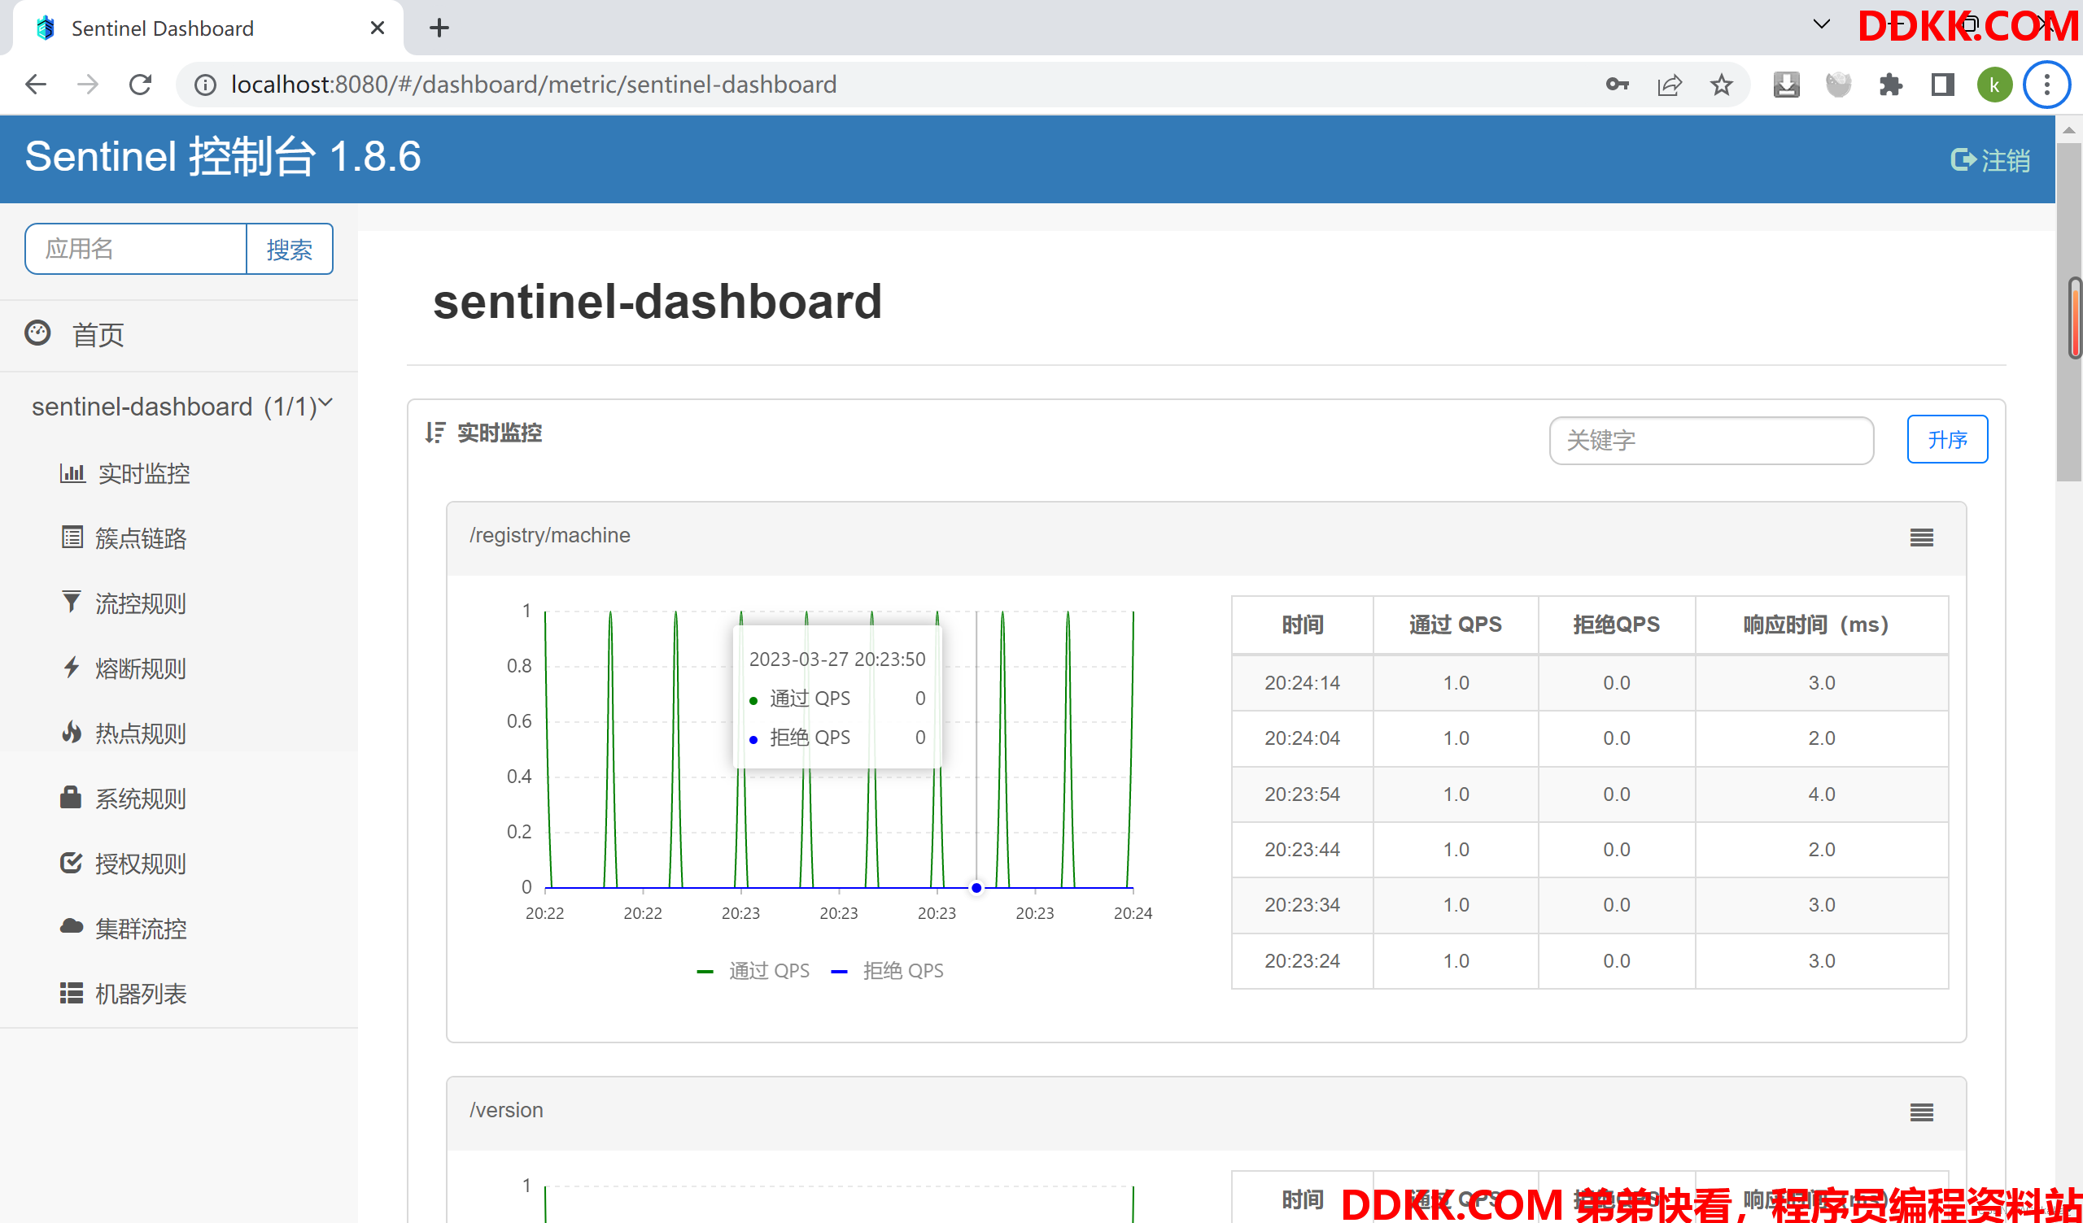The width and height of the screenshot is (2083, 1223).
Task: Click the browser address bar URL
Action: pos(534,85)
